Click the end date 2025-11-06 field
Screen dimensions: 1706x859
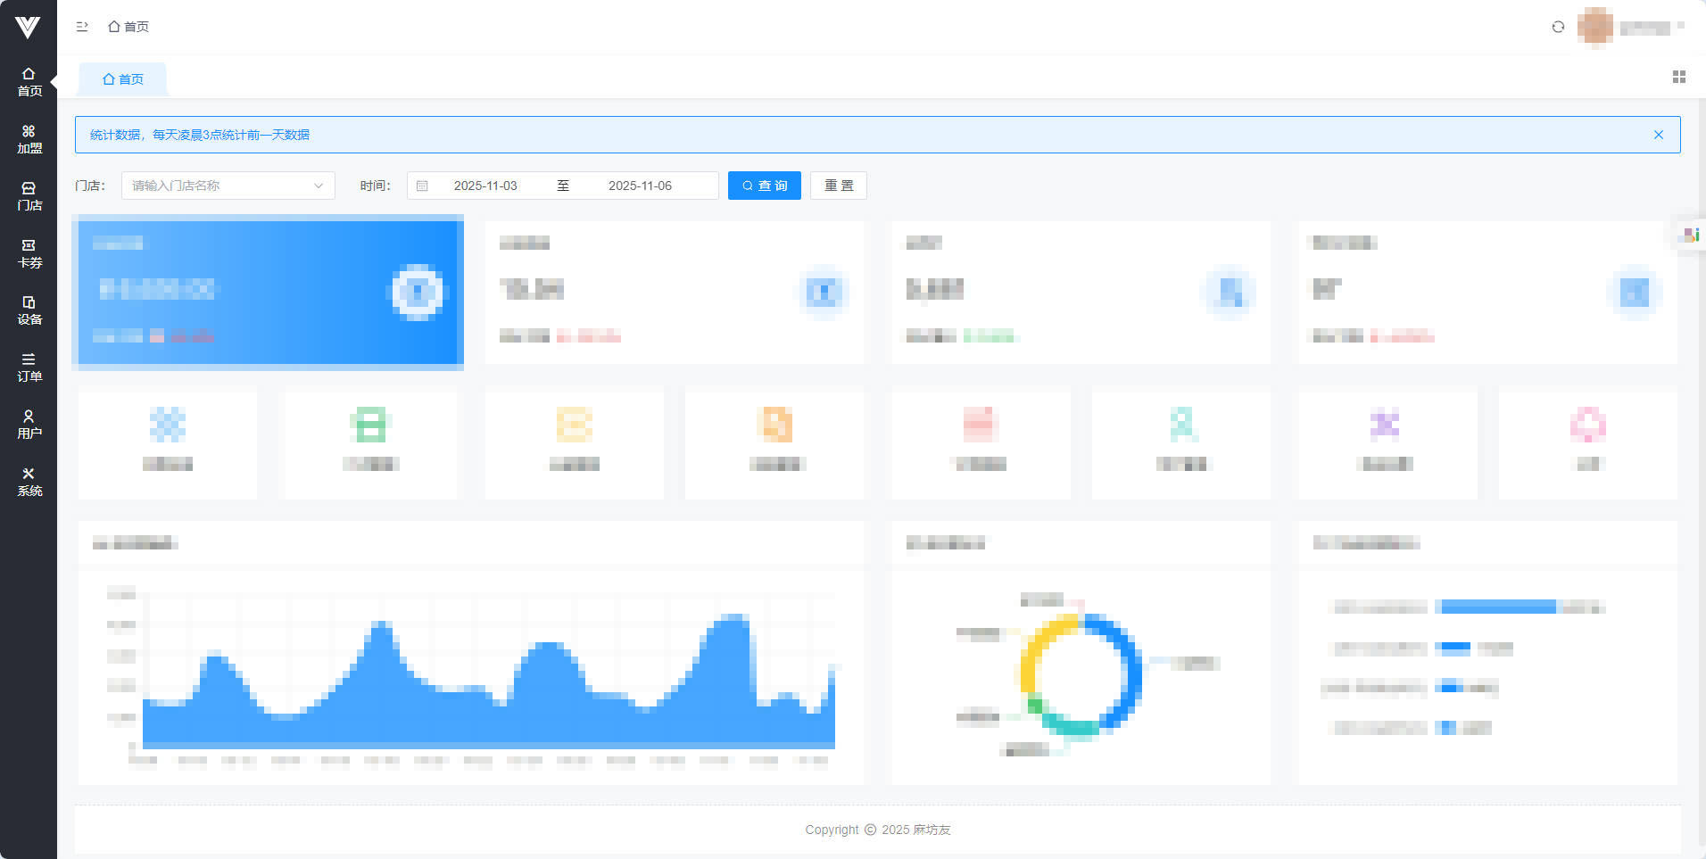tap(640, 186)
